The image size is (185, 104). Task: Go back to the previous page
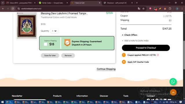[3, 9]
